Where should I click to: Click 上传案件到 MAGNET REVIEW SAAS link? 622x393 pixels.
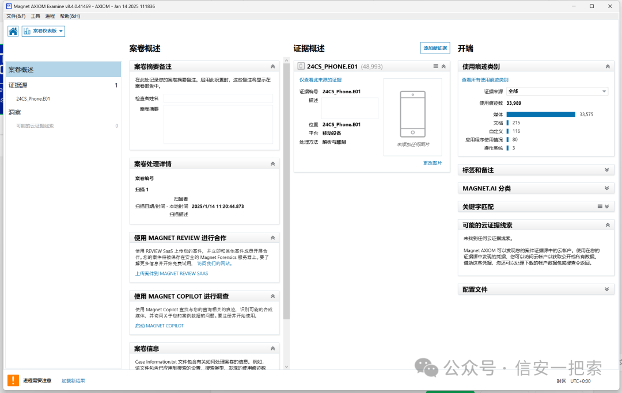point(172,274)
